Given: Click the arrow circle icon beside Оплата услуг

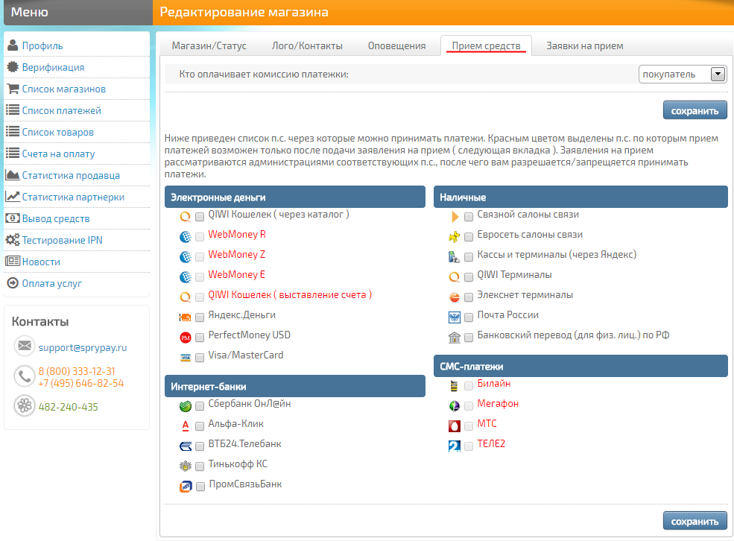Looking at the screenshot, I should [13, 282].
